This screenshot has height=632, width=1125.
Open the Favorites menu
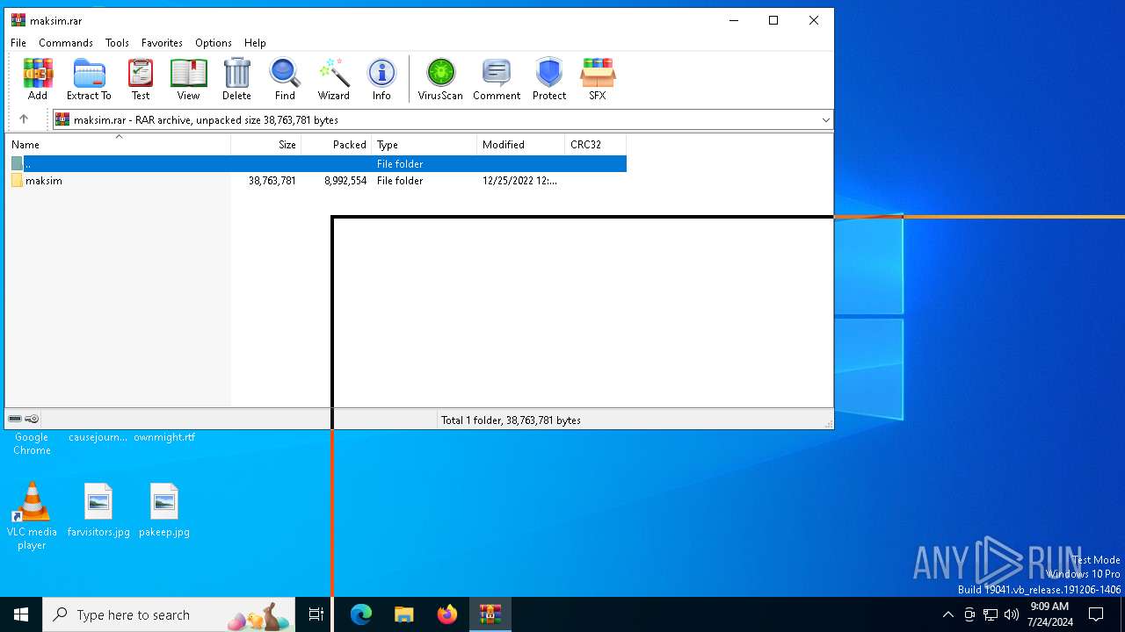tap(162, 42)
